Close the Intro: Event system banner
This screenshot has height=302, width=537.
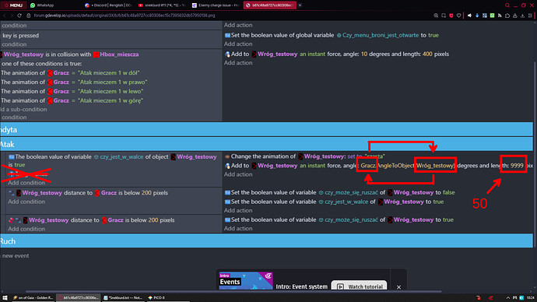(398, 287)
